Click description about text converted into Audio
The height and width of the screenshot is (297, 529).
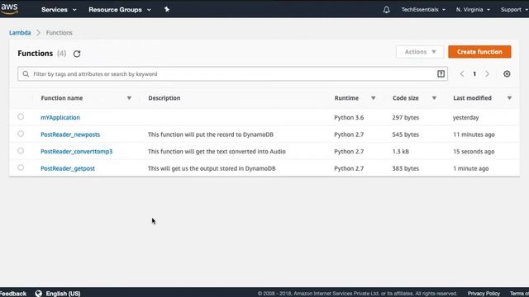tap(217, 151)
